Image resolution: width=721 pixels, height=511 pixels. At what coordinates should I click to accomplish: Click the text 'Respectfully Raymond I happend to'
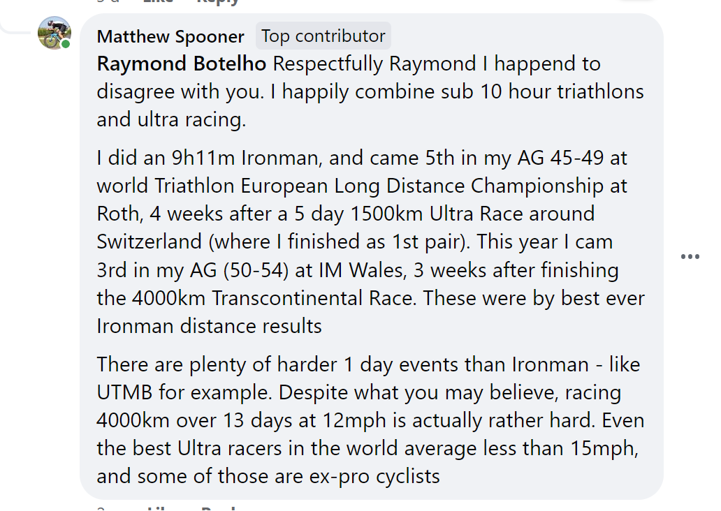(437, 64)
